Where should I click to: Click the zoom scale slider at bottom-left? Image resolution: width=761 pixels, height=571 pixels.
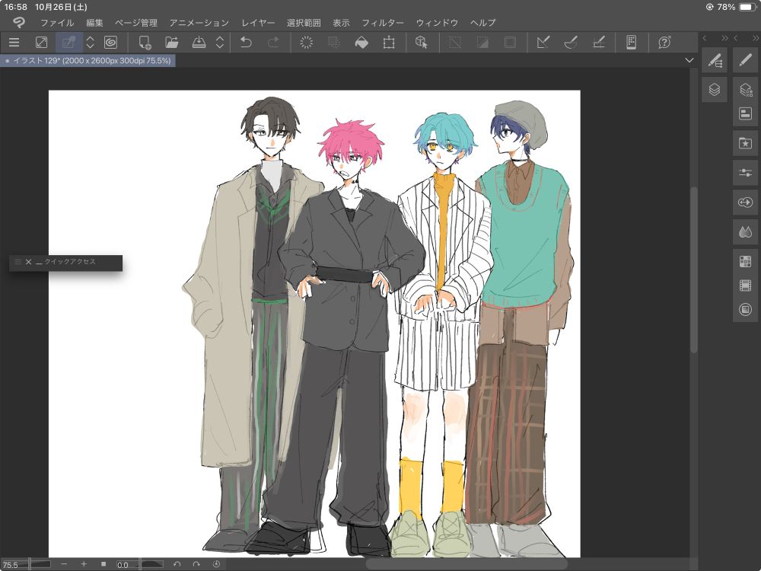pyautogui.click(x=40, y=564)
